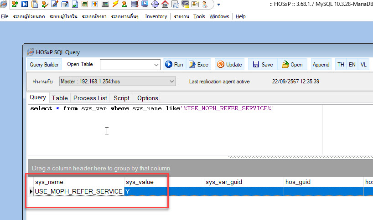Select the USE_MOPH_REFER_SERVICE result cell
The width and height of the screenshot is (373, 220).
point(78,192)
